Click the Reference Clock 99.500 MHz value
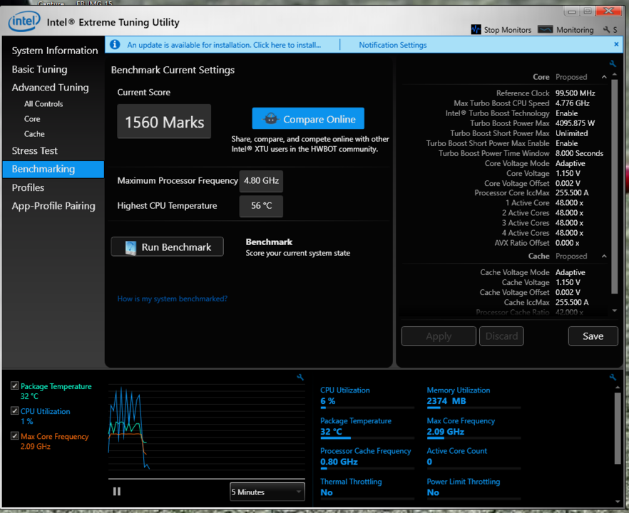Viewport: 629px width, 513px height. 575,93
